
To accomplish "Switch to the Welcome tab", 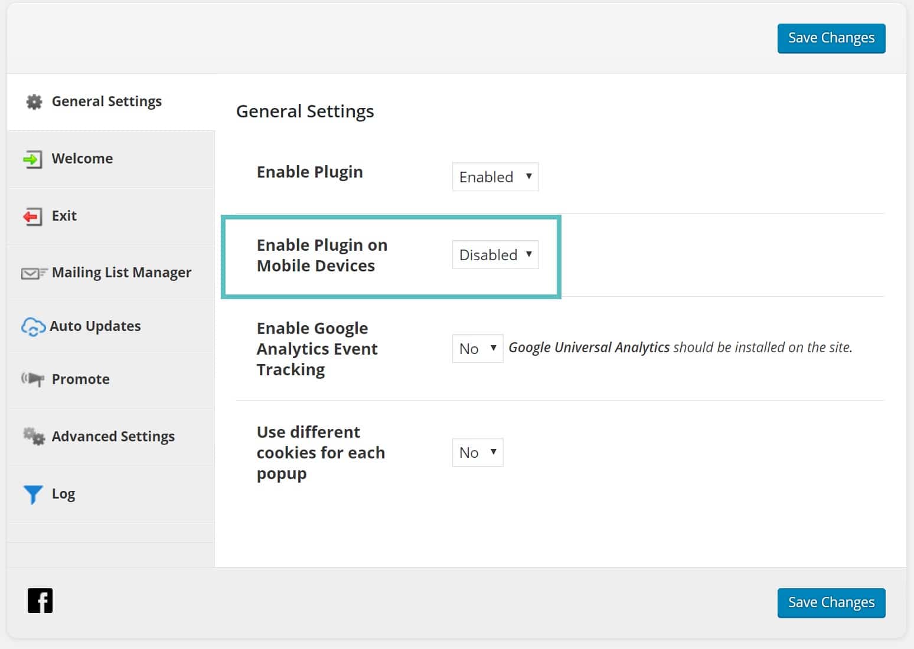I will coord(82,159).
